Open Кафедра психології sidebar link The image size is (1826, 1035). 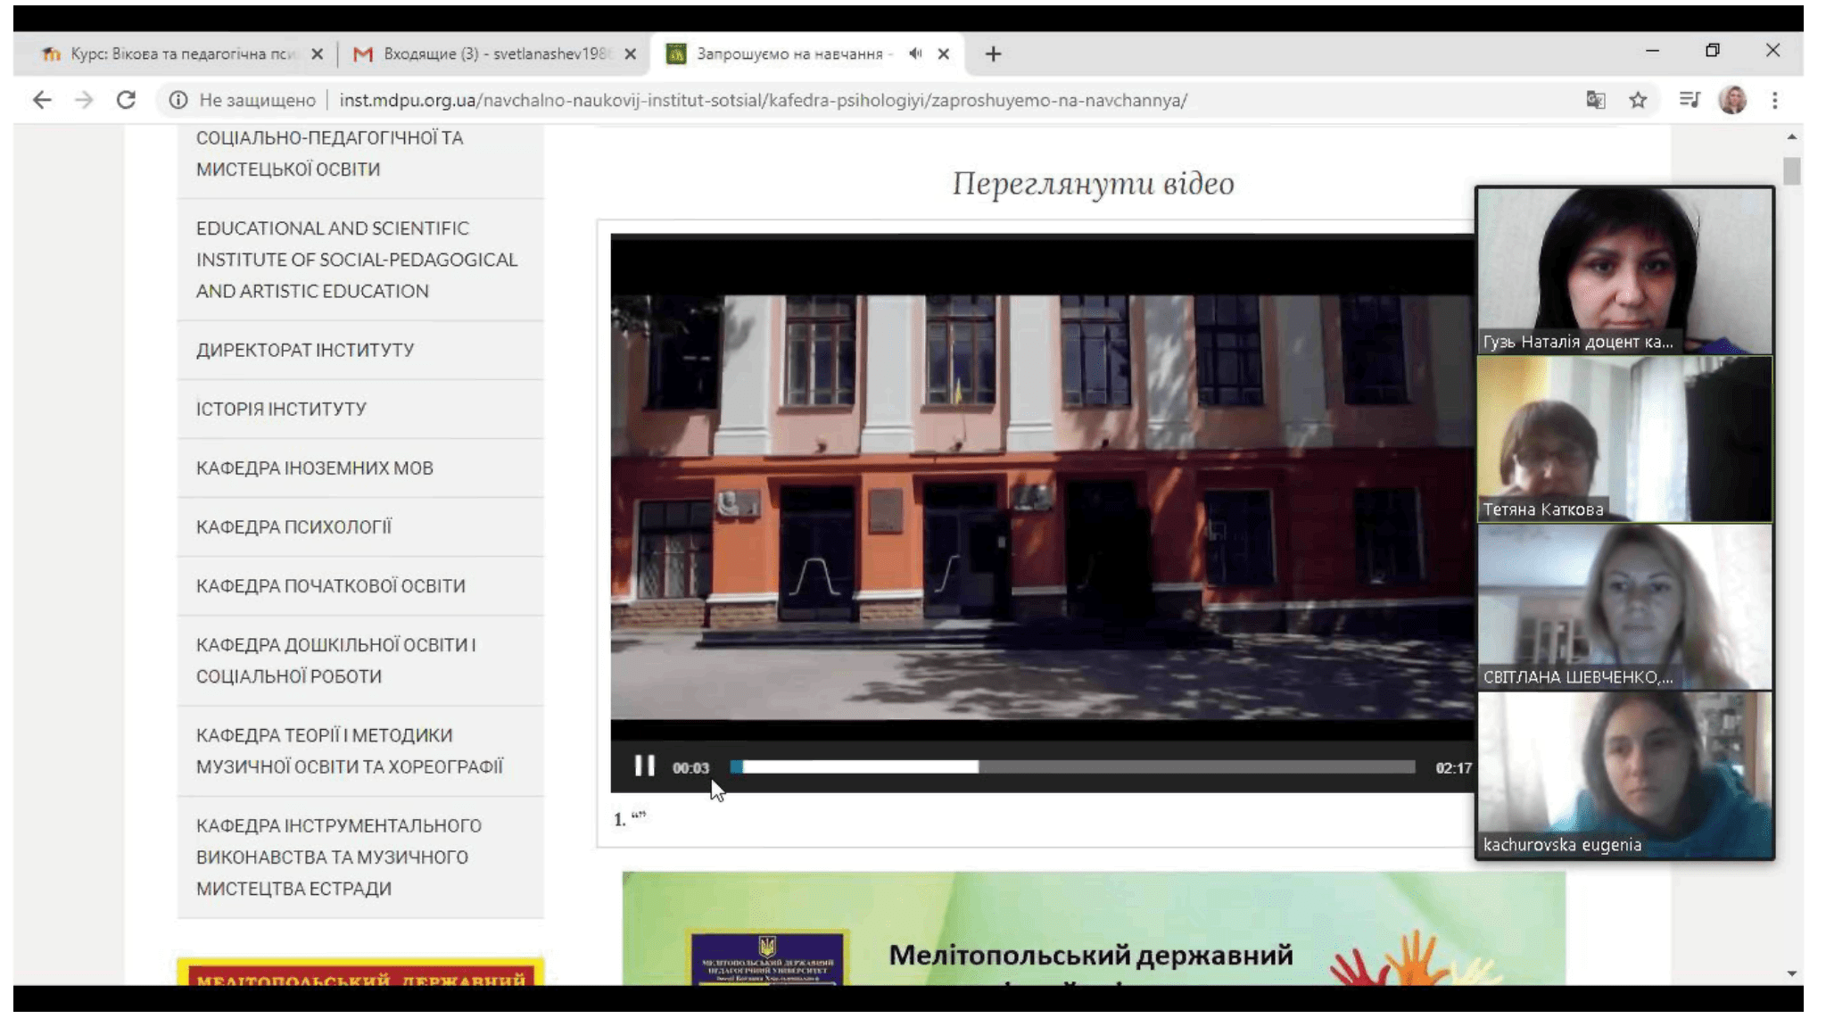tap(293, 526)
